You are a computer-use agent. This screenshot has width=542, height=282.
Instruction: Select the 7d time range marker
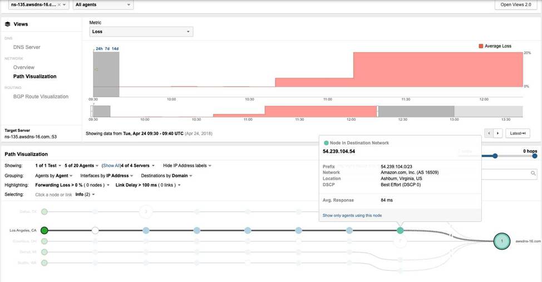[107, 49]
